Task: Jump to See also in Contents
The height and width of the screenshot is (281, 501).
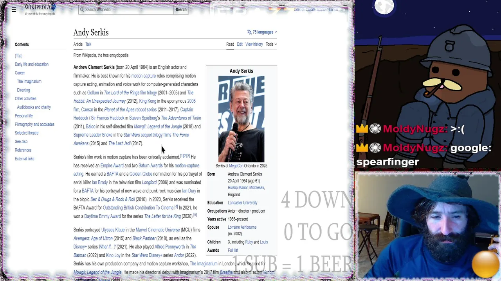Action: 21,142
